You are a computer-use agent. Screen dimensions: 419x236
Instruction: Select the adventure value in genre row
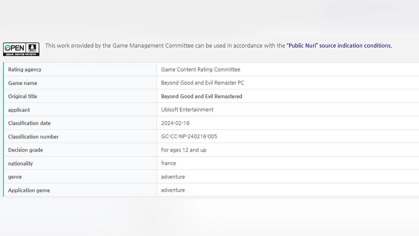173,177
